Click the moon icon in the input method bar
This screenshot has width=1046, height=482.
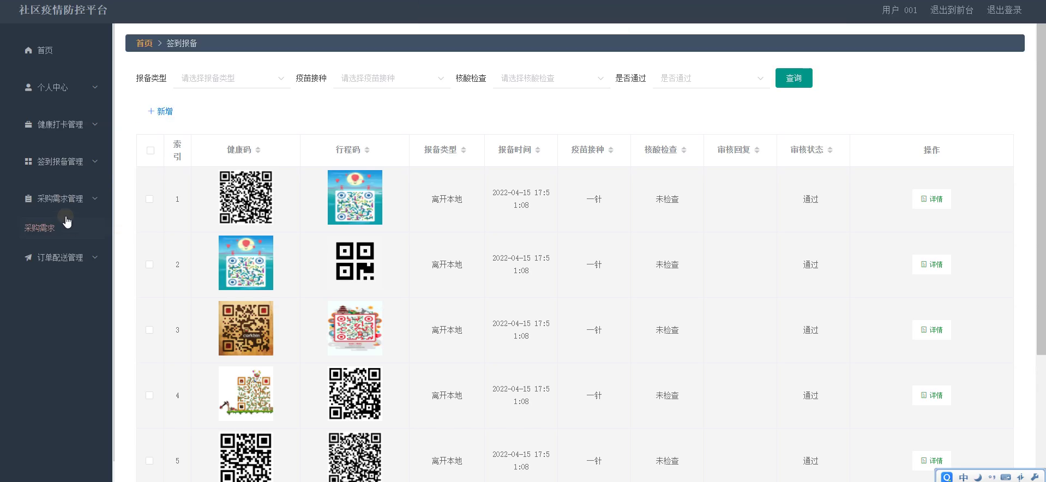[x=978, y=477]
